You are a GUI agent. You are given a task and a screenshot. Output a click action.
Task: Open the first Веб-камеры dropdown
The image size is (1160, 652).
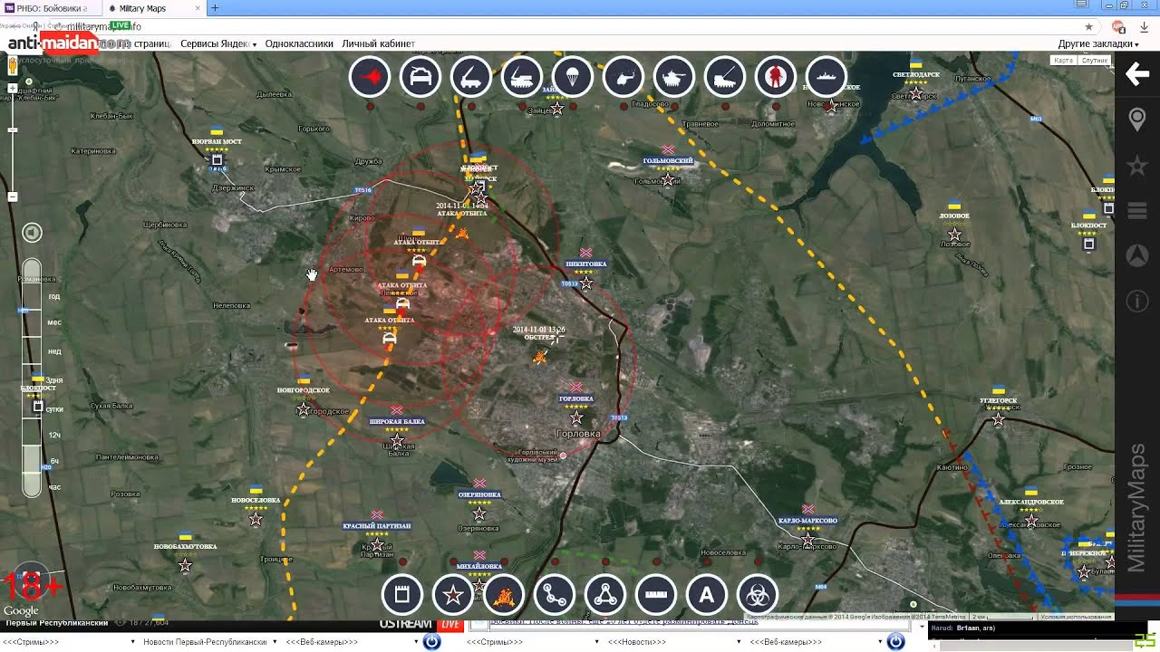tap(352, 642)
